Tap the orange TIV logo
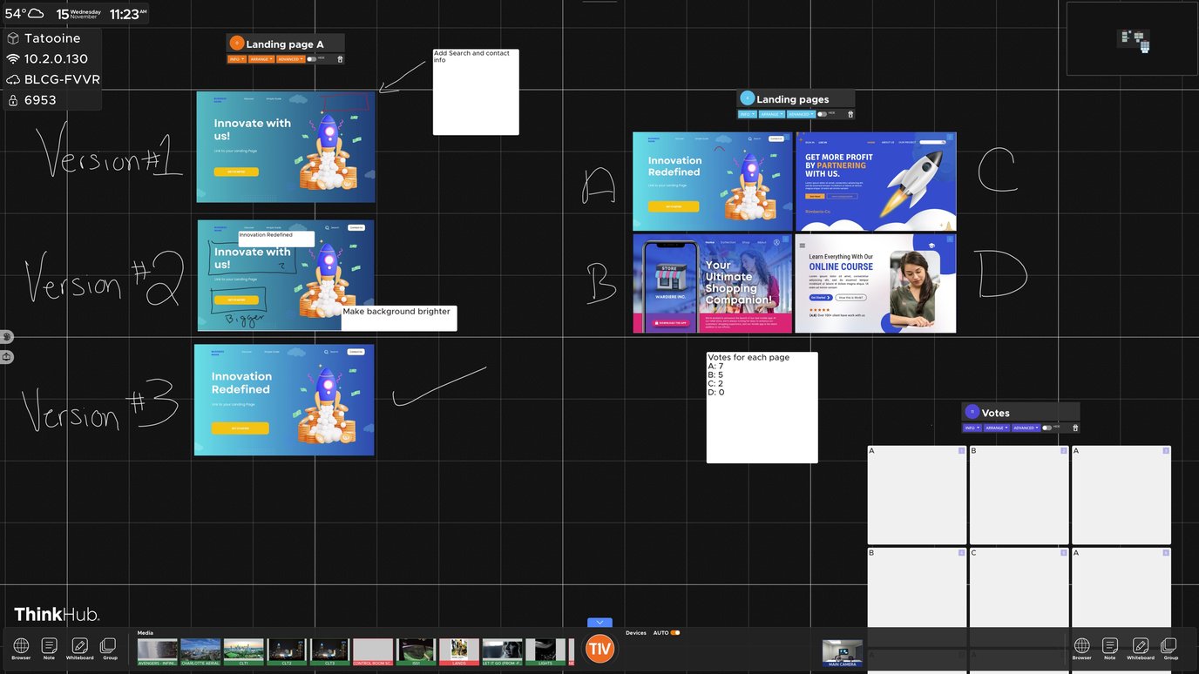1199x674 pixels. point(599,648)
